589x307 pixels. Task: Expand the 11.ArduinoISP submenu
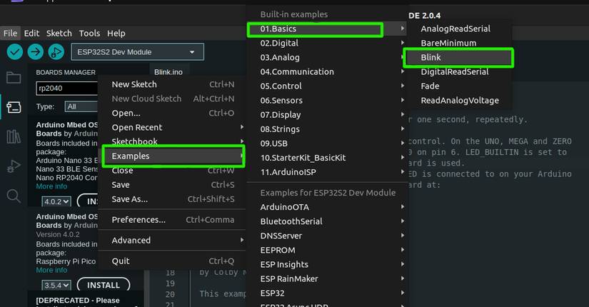pyautogui.click(x=327, y=172)
